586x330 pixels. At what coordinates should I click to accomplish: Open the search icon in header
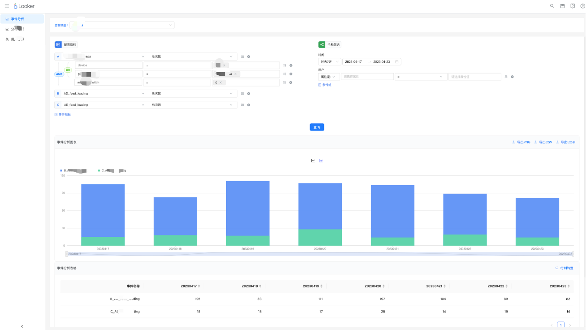[552, 6]
